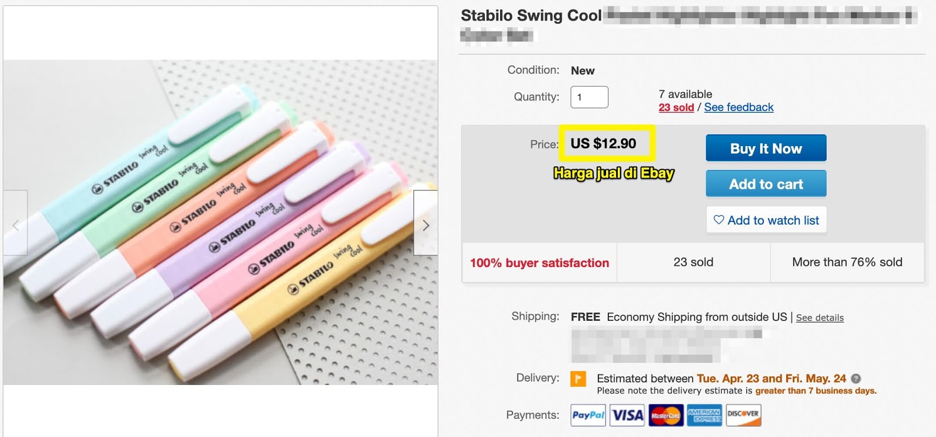Open shipping See details link
This screenshot has width=936, height=437.
tap(820, 318)
